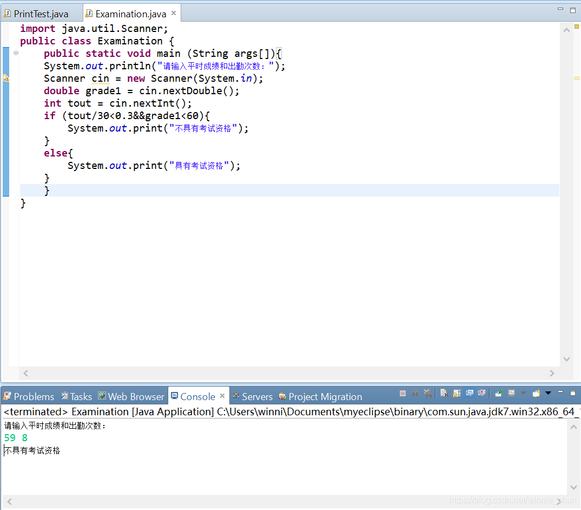Maximize the editor area
The height and width of the screenshot is (510, 581).
573,10
